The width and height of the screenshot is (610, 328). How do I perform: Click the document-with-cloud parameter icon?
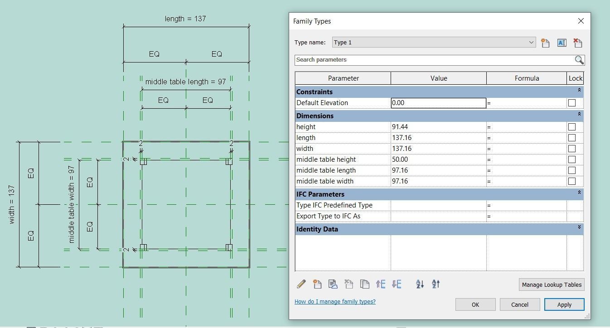point(333,284)
